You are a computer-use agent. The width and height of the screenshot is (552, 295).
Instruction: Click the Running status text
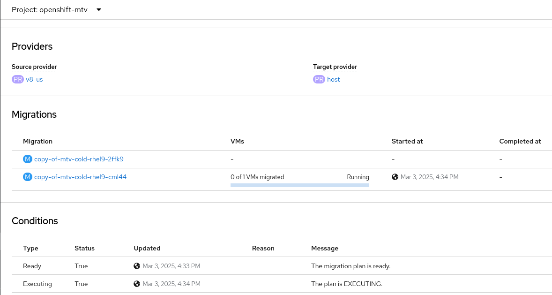point(358,177)
